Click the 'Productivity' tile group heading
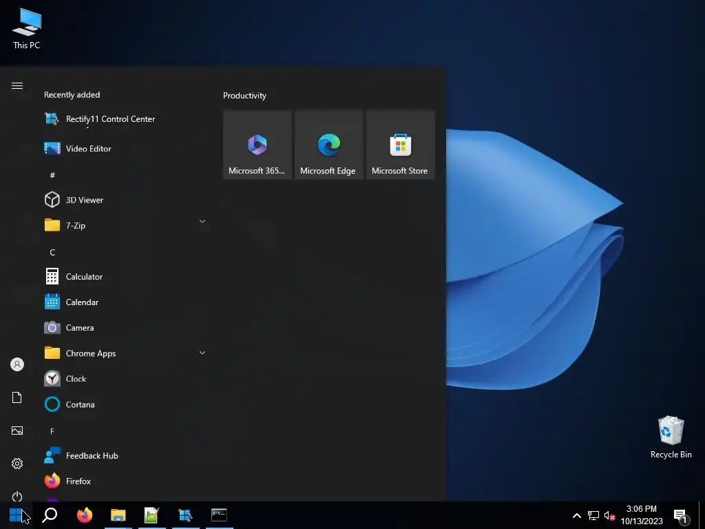Viewport: 705px width, 529px height. (x=244, y=95)
